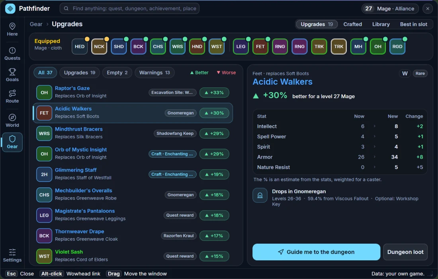Click the 27 Mage · Alliance character chip

(x=390, y=9)
